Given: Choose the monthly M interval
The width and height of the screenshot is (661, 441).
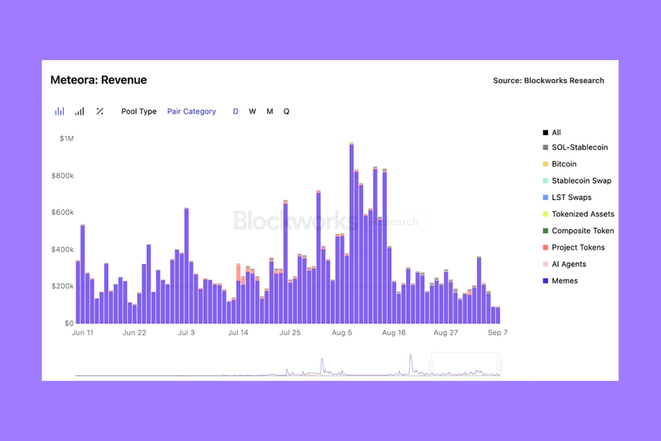Looking at the screenshot, I should 270,111.
